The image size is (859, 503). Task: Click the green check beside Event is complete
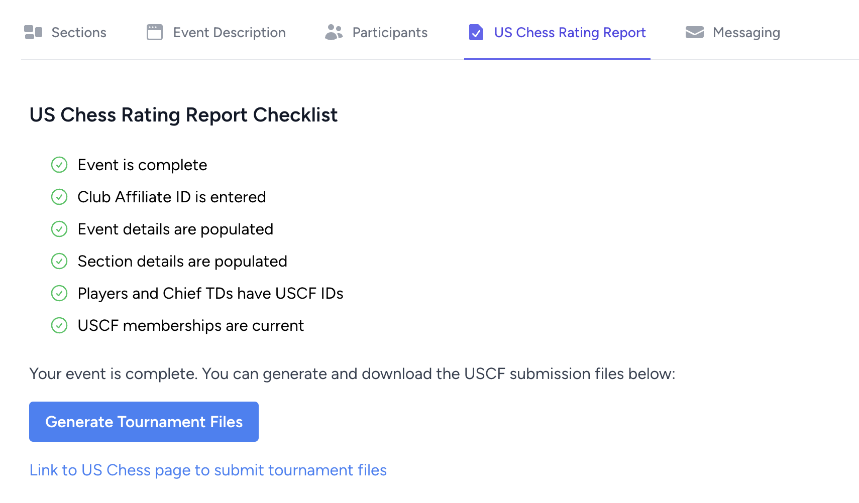(59, 165)
